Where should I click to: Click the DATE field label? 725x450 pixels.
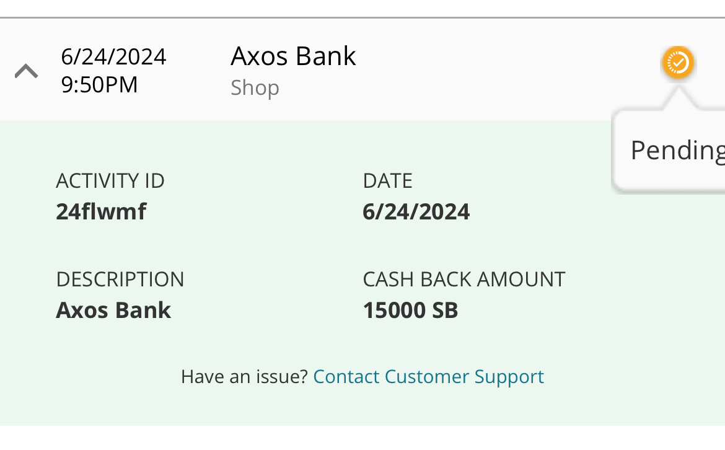point(387,181)
